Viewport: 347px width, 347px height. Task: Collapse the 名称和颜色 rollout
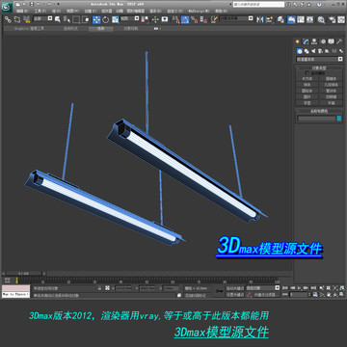[x=319, y=111]
